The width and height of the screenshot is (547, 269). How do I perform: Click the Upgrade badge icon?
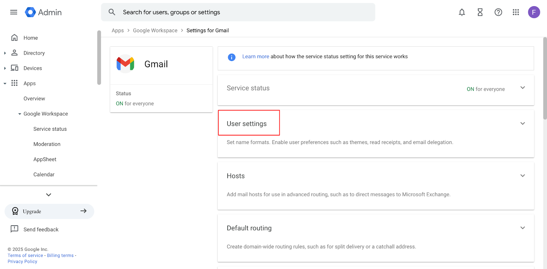[15, 211]
